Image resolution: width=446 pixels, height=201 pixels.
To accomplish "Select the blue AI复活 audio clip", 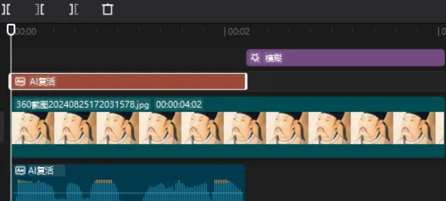I will (x=128, y=183).
